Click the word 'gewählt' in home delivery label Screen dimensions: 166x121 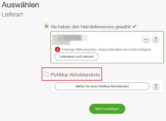click(x=123, y=27)
